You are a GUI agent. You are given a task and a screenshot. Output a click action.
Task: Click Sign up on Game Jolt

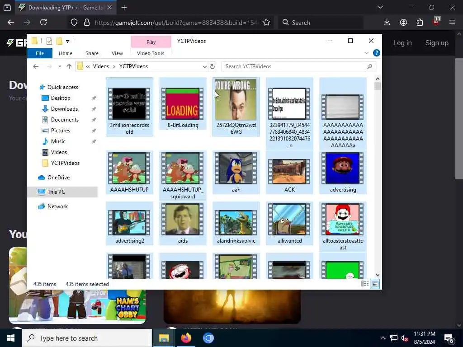(x=437, y=43)
